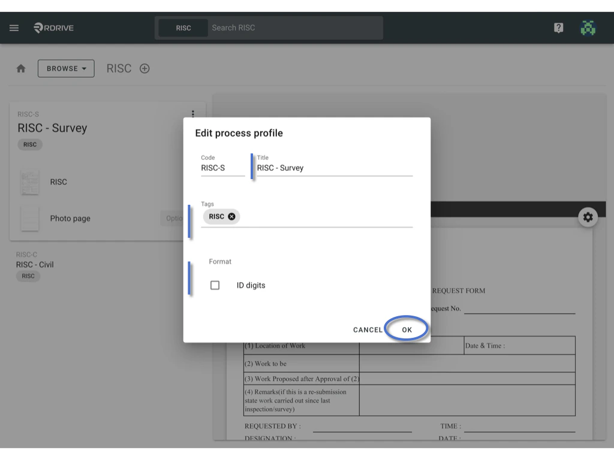Toggle the ID digits checkbox
Image resolution: width=614 pixels, height=460 pixels.
click(215, 285)
